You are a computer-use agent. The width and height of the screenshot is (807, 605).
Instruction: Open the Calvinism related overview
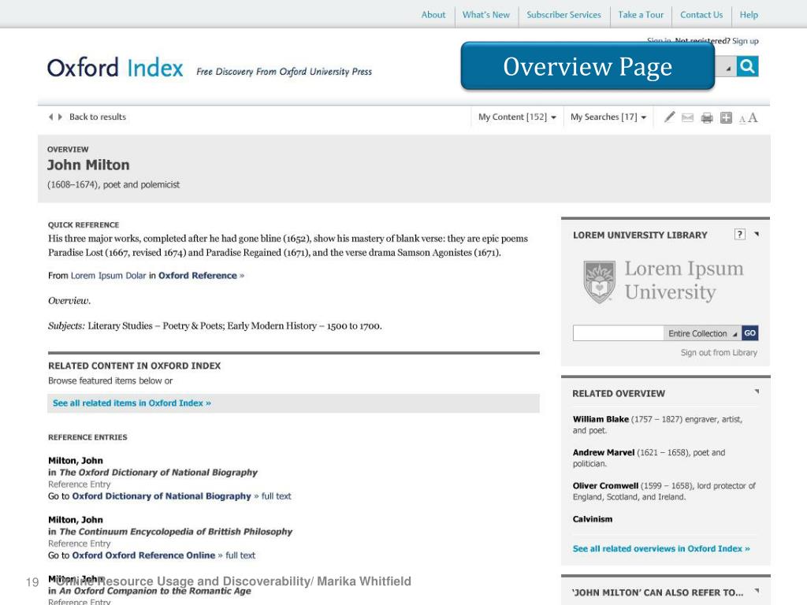[593, 519]
